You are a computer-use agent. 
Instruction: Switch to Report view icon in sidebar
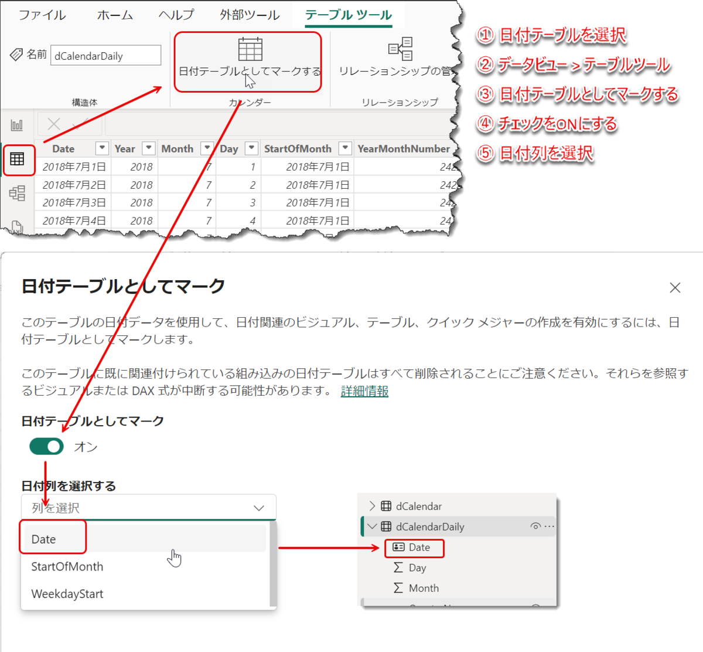[x=17, y=125]
